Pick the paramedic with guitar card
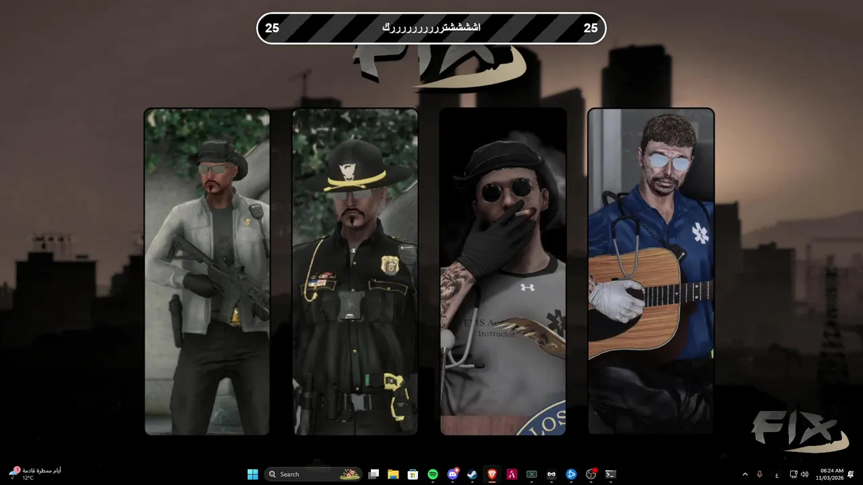The image size is (863, 485). click(651, 271)
